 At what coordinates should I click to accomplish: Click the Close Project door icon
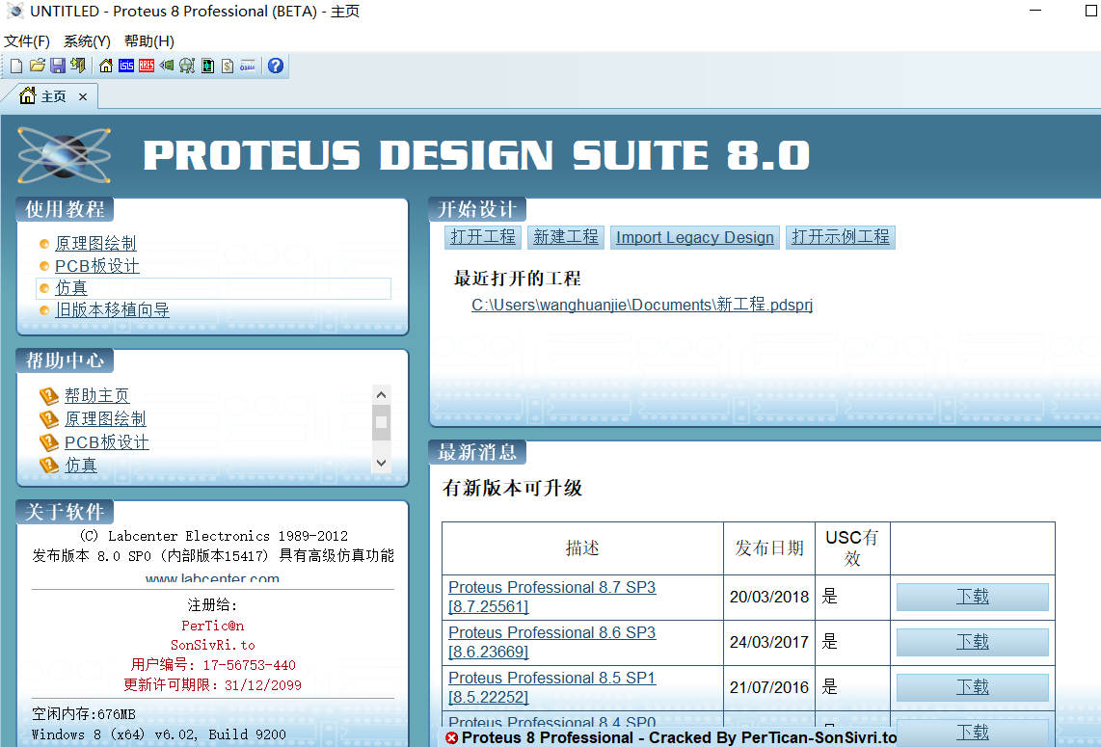77,66
